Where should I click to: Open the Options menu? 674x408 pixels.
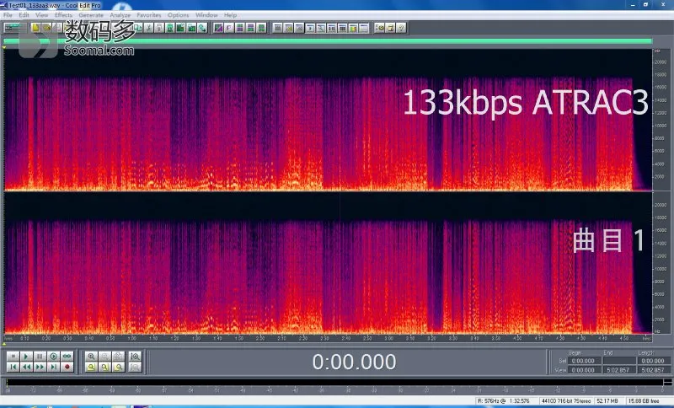pos(178,14)
